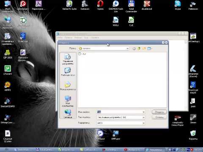Click the Start button on taskbar
The width and height of the screenshot is (203, 152).
click(6, 150)
